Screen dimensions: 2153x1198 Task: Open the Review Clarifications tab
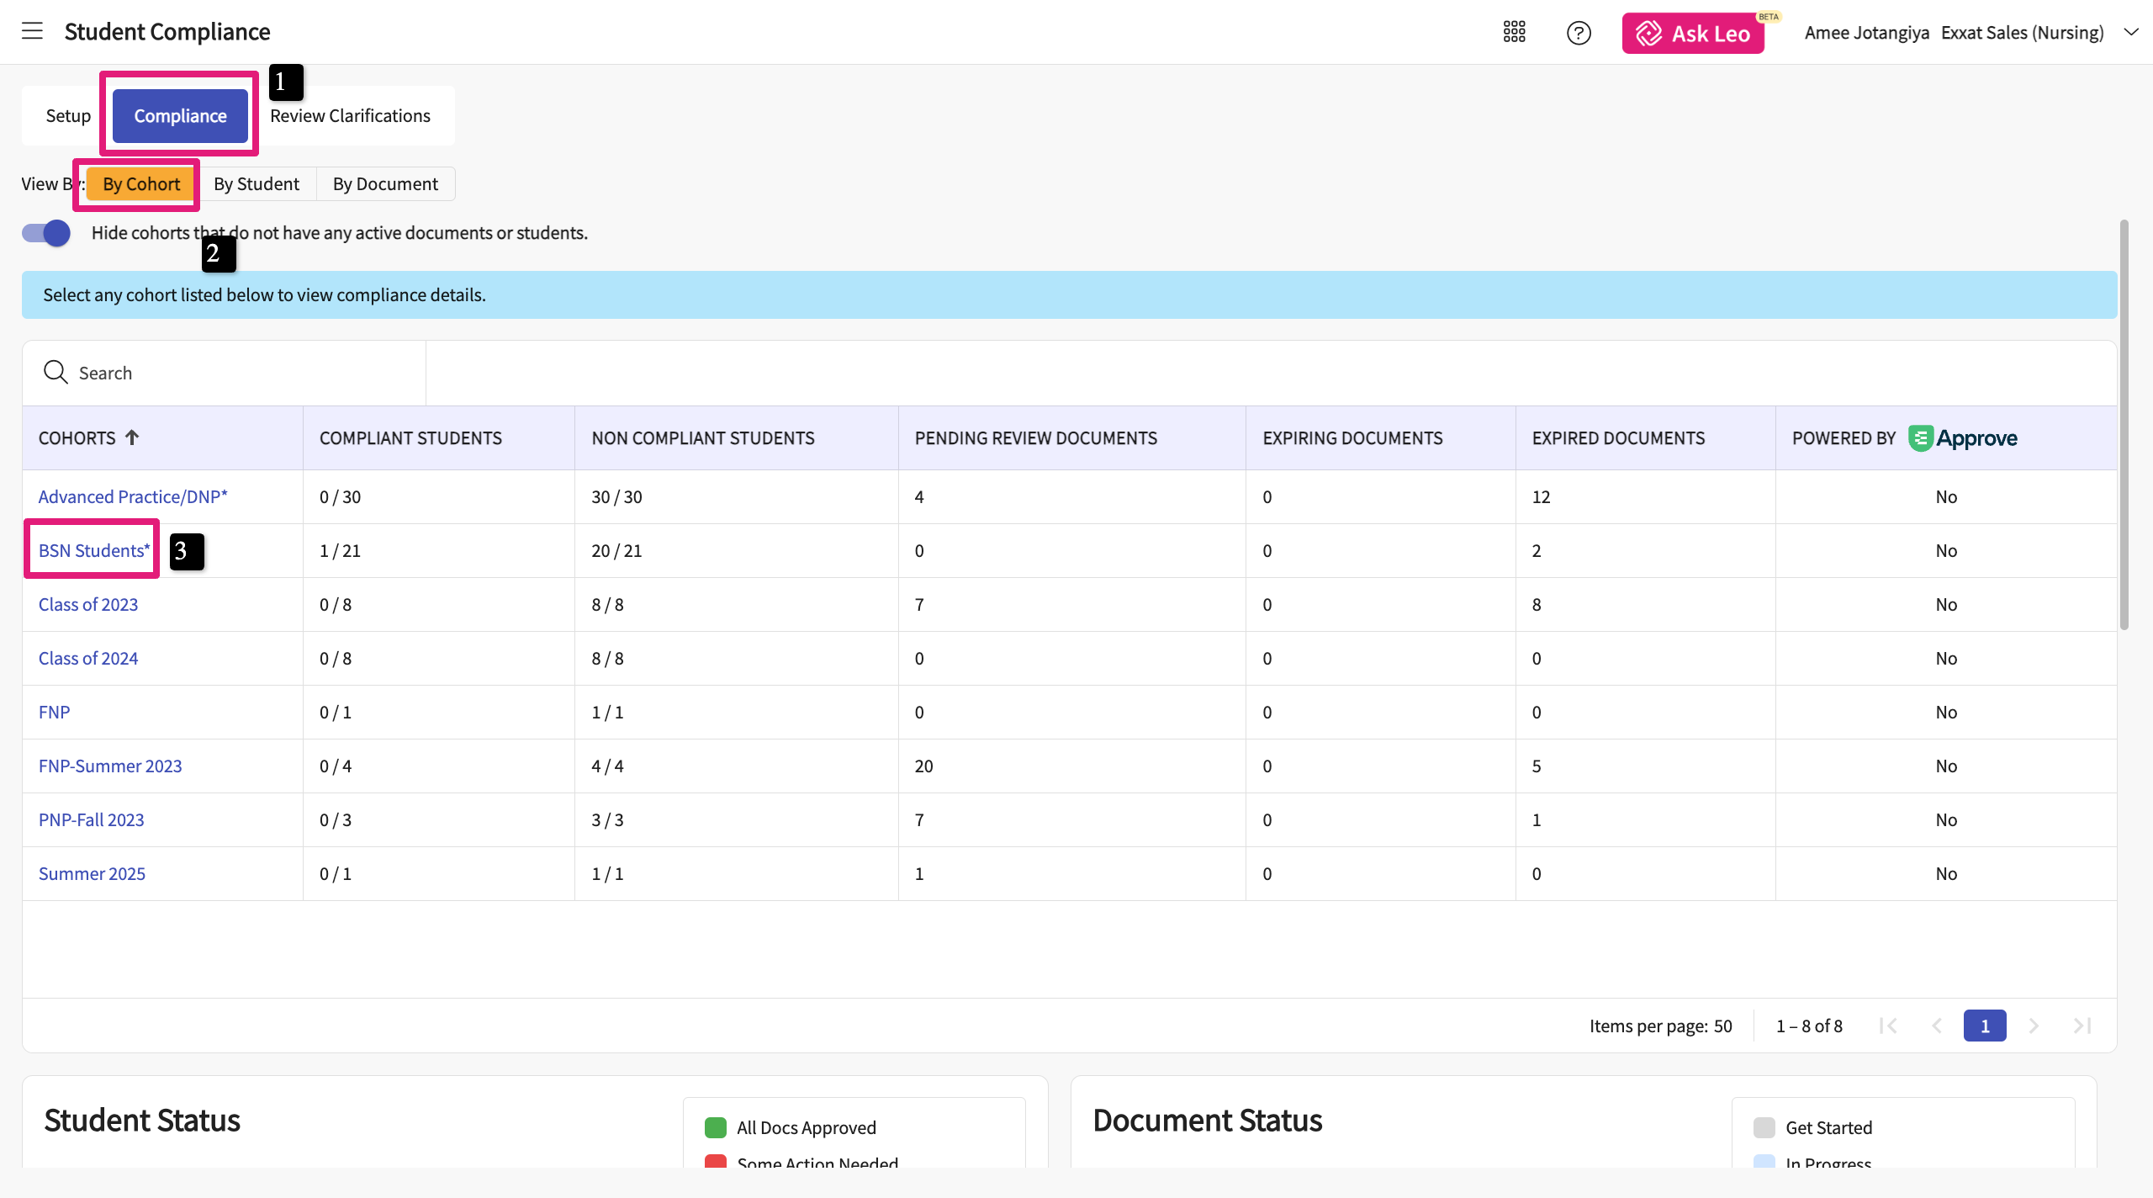(350, 115)
